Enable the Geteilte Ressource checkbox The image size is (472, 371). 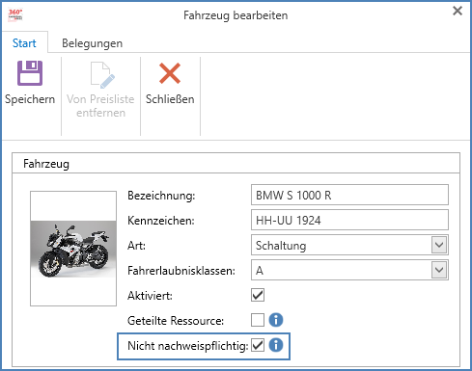tap(258, 320)
